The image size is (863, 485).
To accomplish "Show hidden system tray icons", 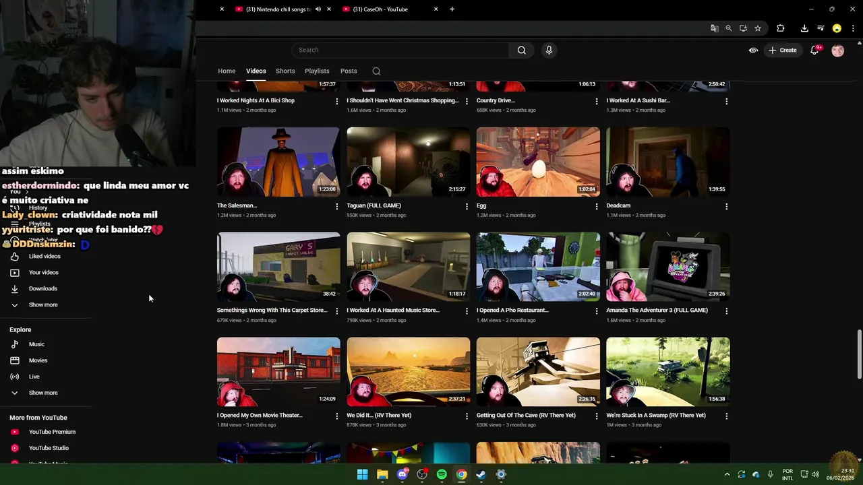I will click(x=727, y=475).
